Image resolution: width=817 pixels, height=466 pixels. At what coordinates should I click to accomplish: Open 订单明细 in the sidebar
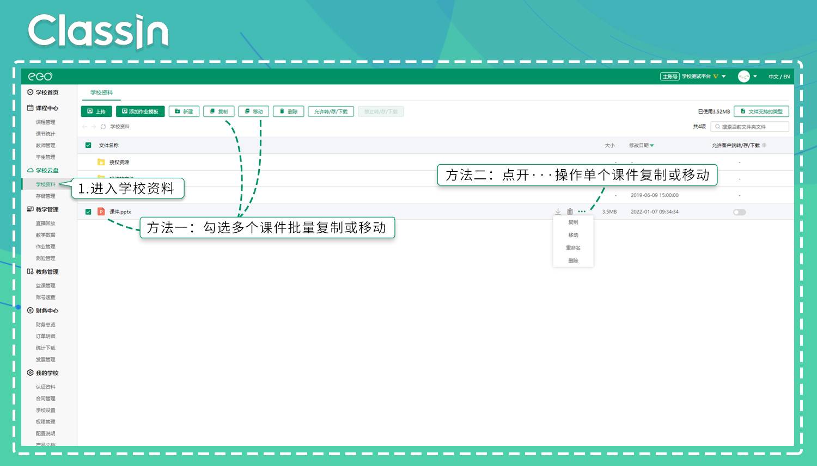pos(46,337)
